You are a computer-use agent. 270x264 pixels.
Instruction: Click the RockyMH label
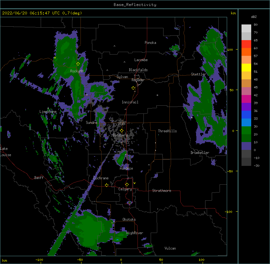[77, 71]
